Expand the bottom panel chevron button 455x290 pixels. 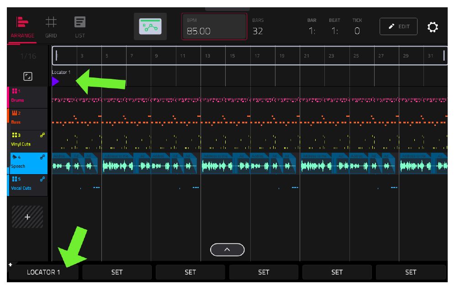point(227,249)
